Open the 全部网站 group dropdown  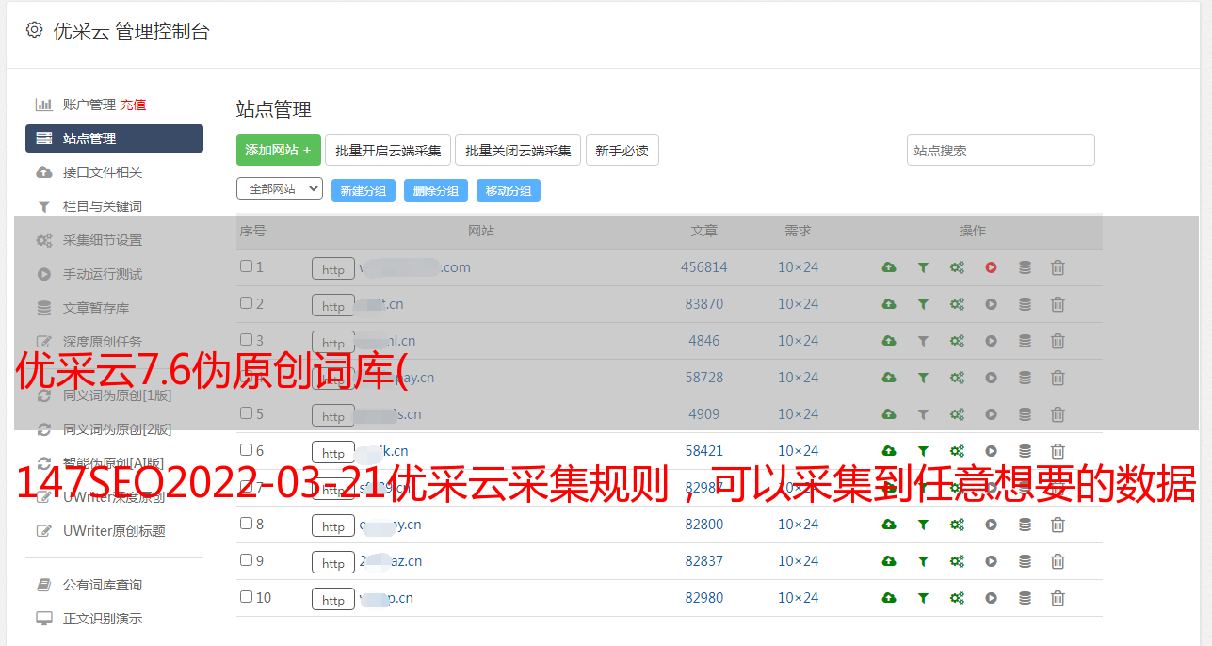pos(280,189)
